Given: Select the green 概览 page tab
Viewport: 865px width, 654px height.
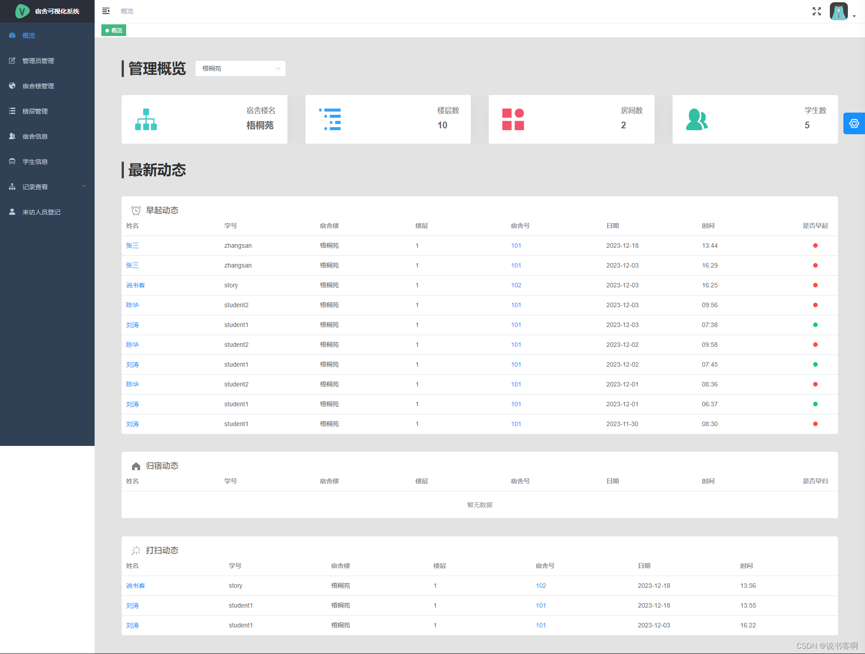Looking at the screenshot, I should point(114,31).
